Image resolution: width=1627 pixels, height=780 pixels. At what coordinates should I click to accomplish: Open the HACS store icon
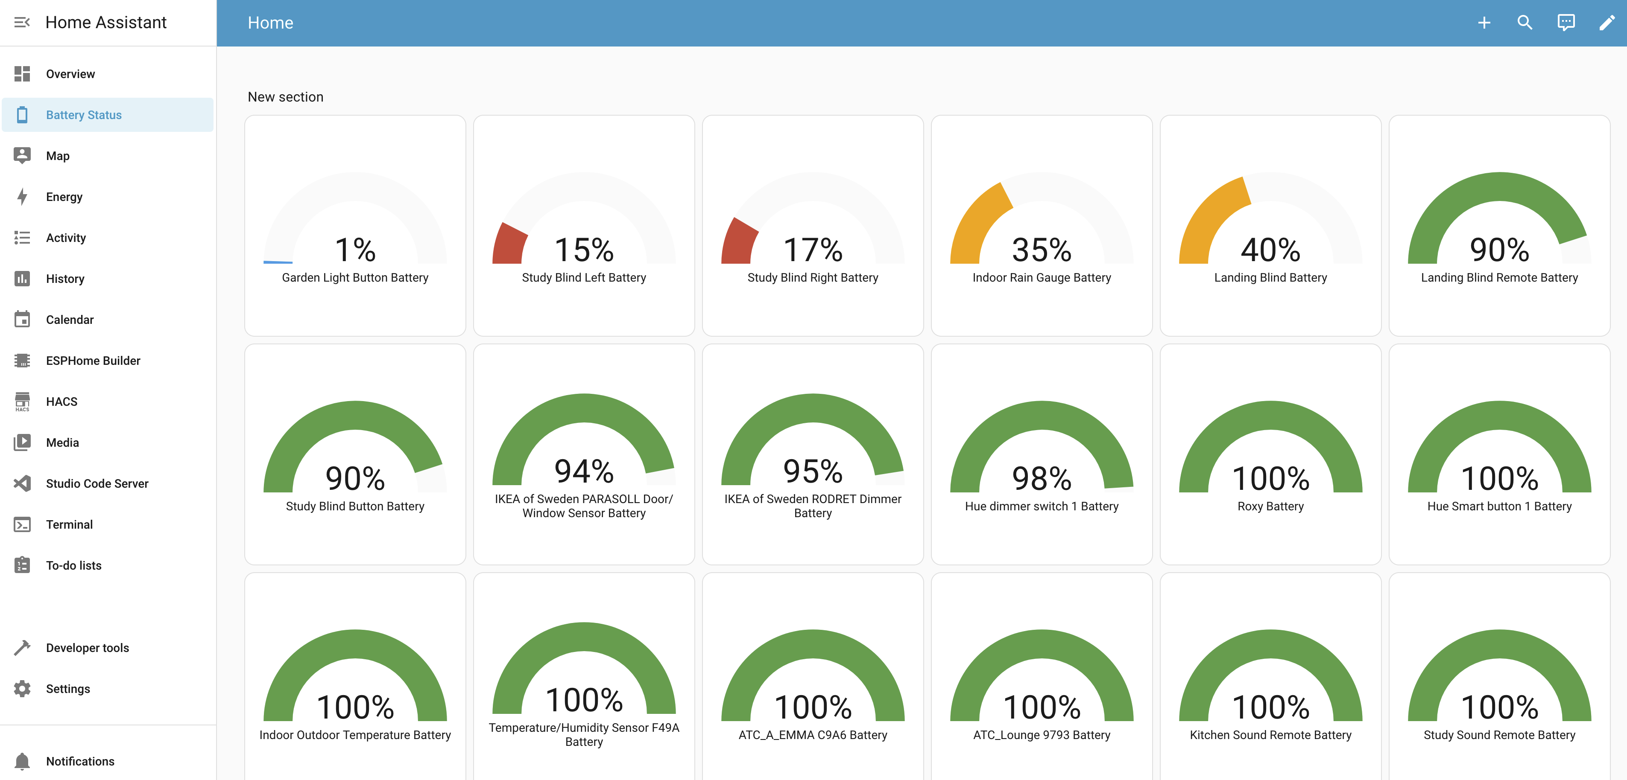[22, 402]
